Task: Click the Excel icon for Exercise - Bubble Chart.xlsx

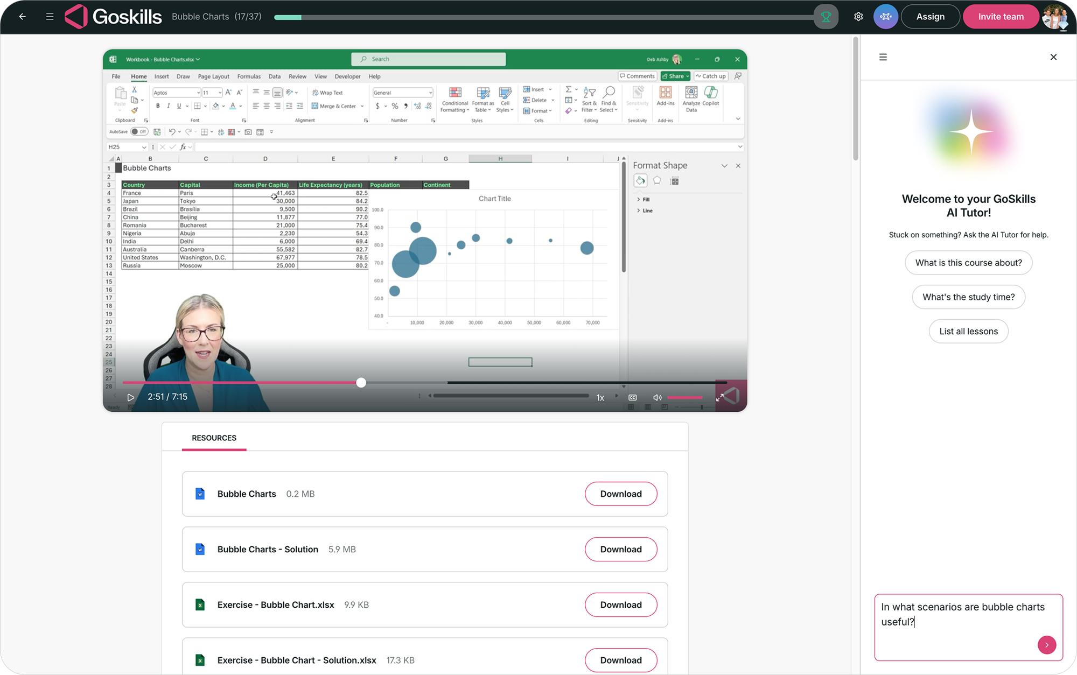Action: (x=200, y=605)
